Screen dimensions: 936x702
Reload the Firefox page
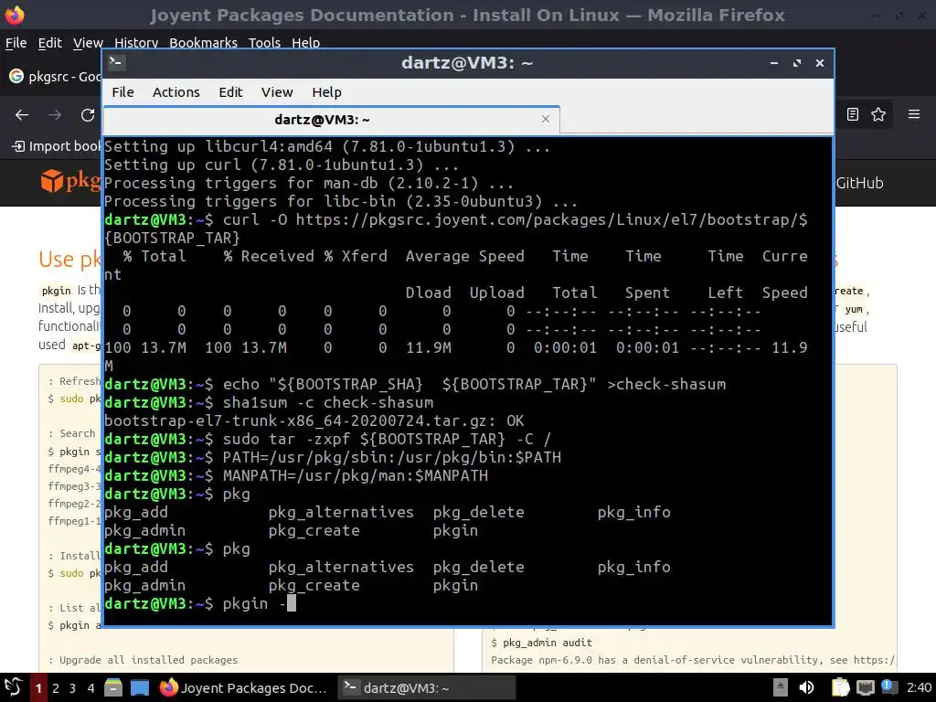pos(88,114)
